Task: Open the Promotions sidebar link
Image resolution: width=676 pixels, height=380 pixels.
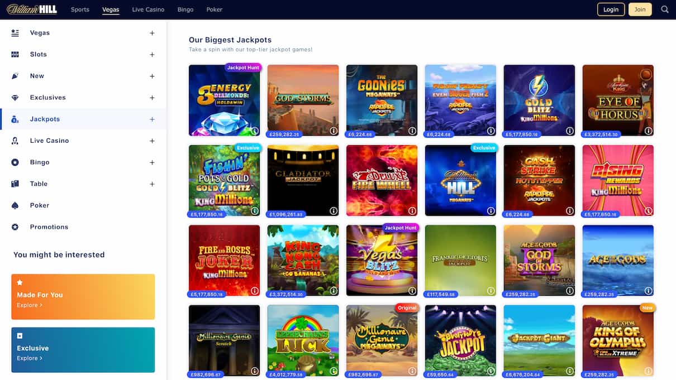Action: [49, 227]
